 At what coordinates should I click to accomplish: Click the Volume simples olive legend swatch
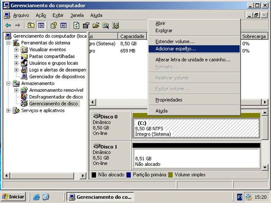point(171,175)
